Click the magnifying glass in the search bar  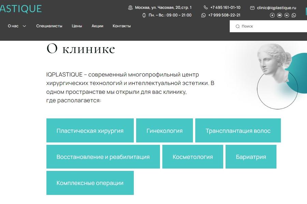pyautogui.click(x=238, y=26)
